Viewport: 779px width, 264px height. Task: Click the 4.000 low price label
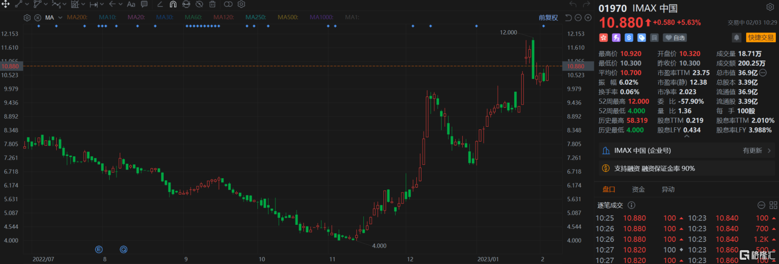pyautogui.click(x=379, y=246)
